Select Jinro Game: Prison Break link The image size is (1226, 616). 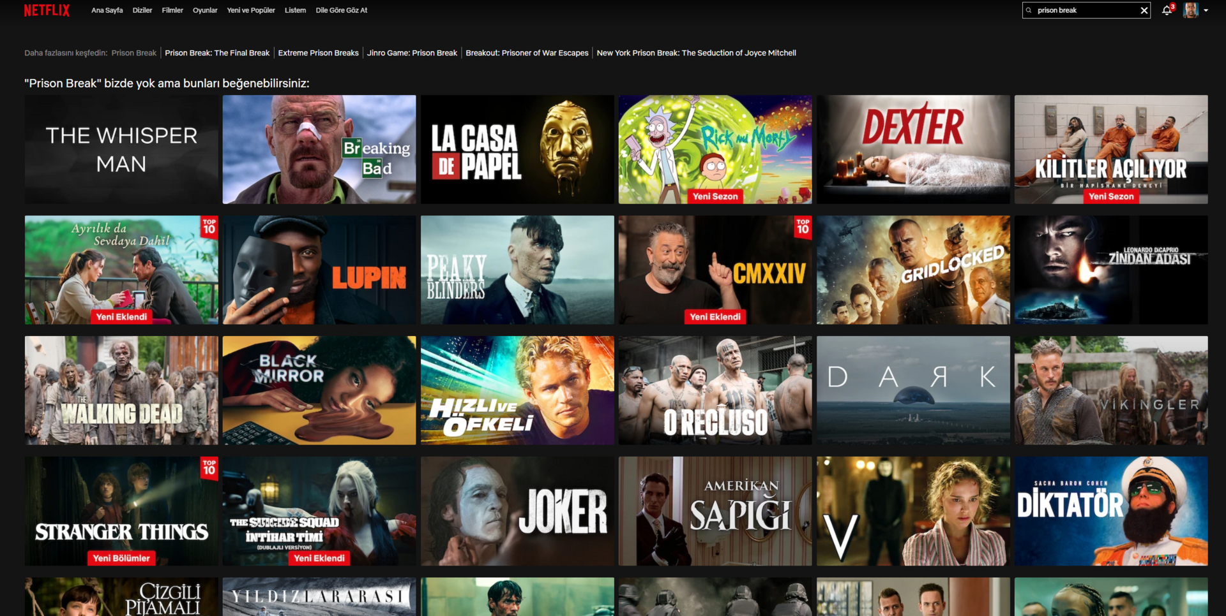tap(412, 53)
